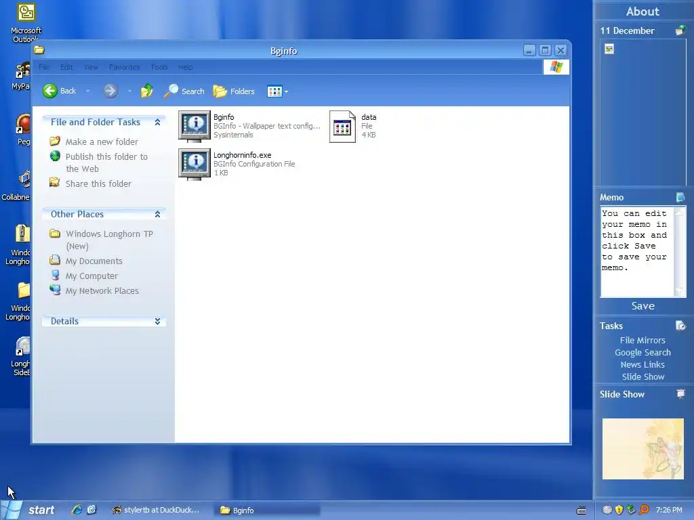Click the Start button
694x520 pixels.
click(x=28, y=511)
